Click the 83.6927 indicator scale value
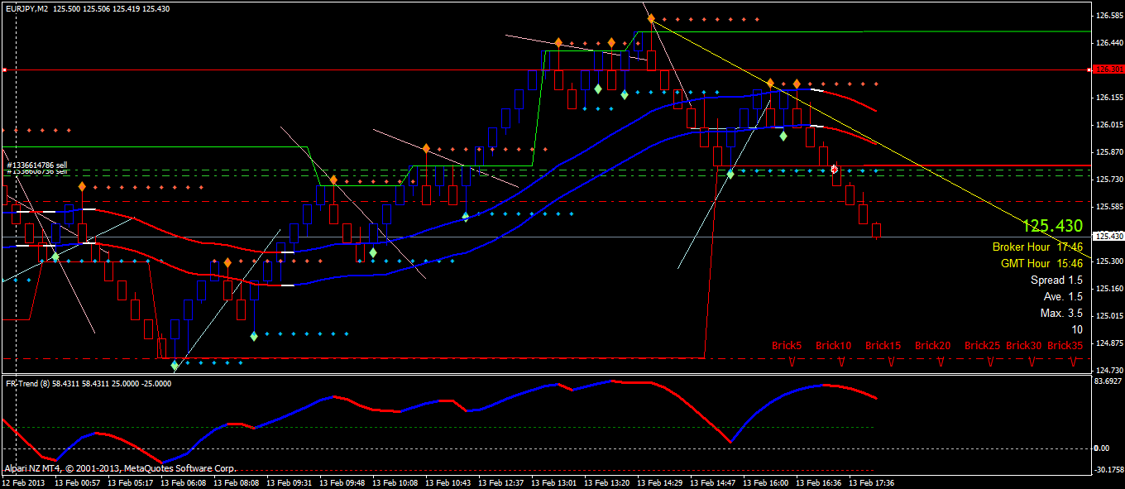The height and width of the screenshot is (489, 1125). [1108, 381]
